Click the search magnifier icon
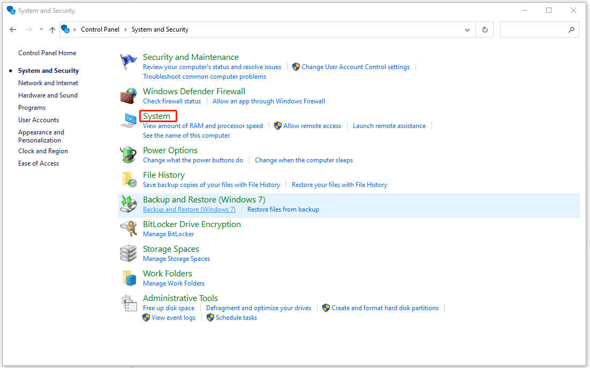 (x=571, y=29)
